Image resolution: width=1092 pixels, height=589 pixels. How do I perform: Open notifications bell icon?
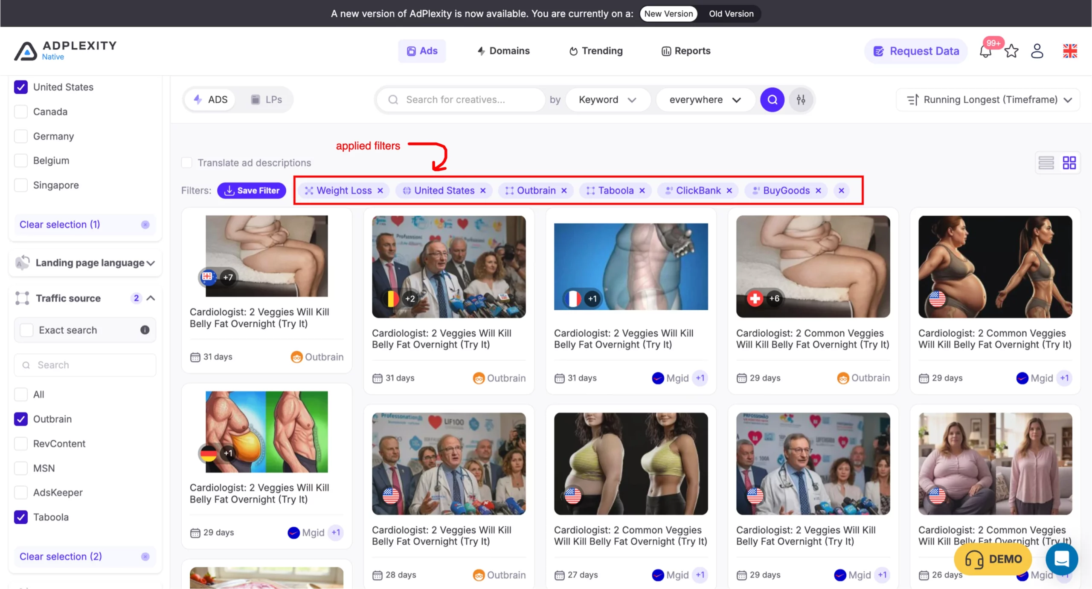[x=985, y=51]
